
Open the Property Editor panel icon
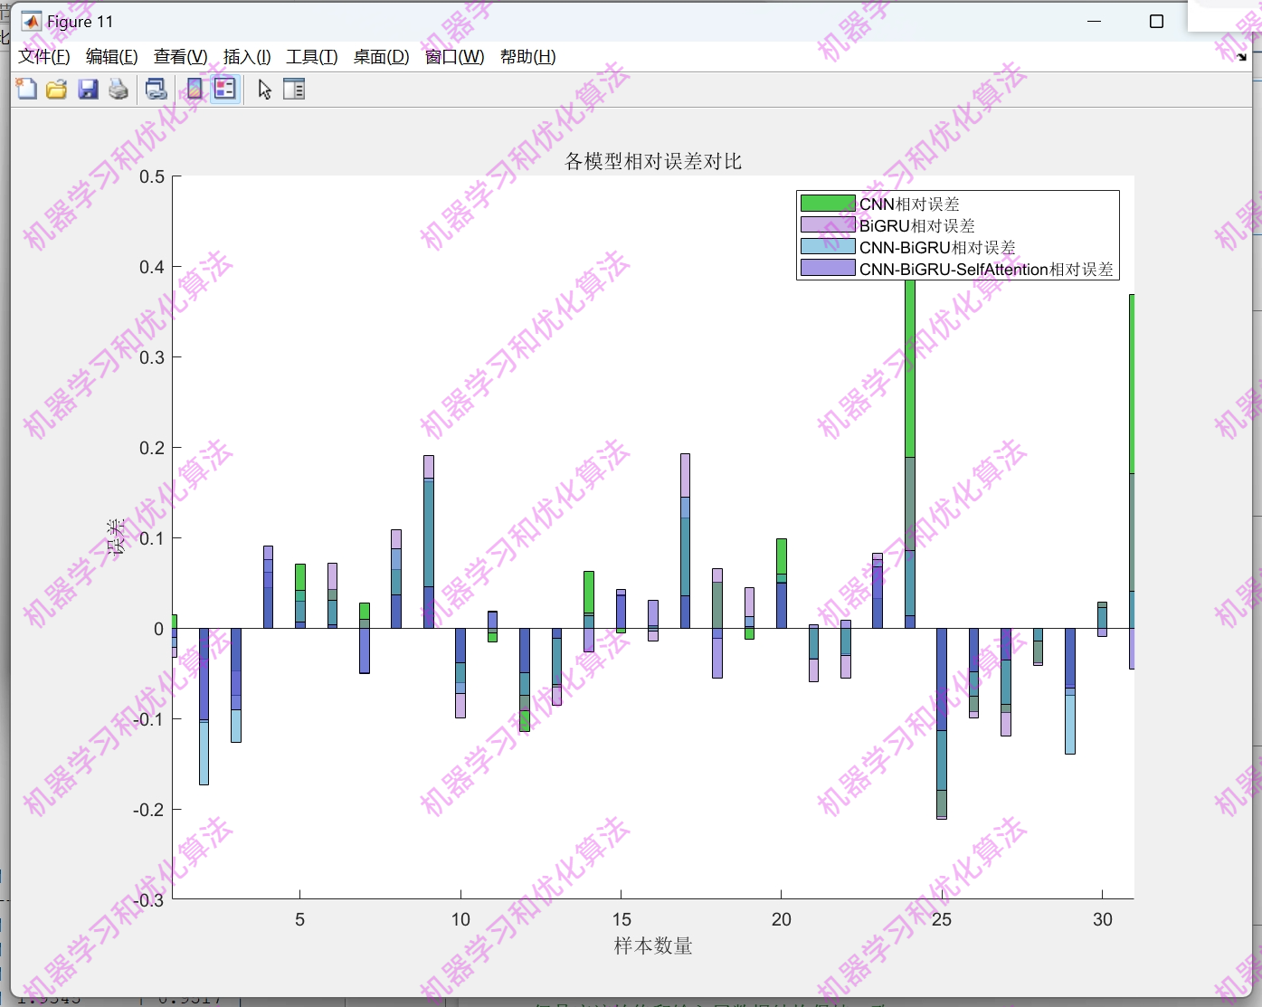pos(294,89)
